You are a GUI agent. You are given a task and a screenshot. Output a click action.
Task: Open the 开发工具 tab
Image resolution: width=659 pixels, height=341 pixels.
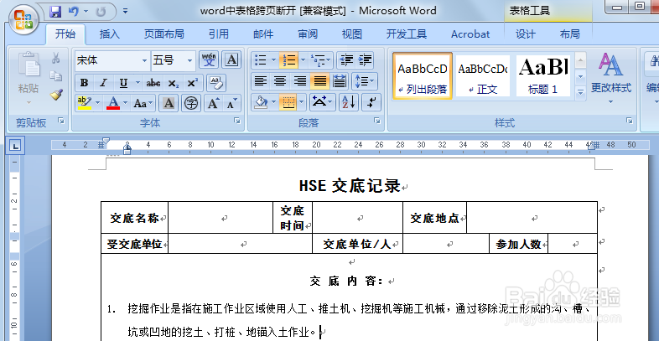[x=407, y=34]
